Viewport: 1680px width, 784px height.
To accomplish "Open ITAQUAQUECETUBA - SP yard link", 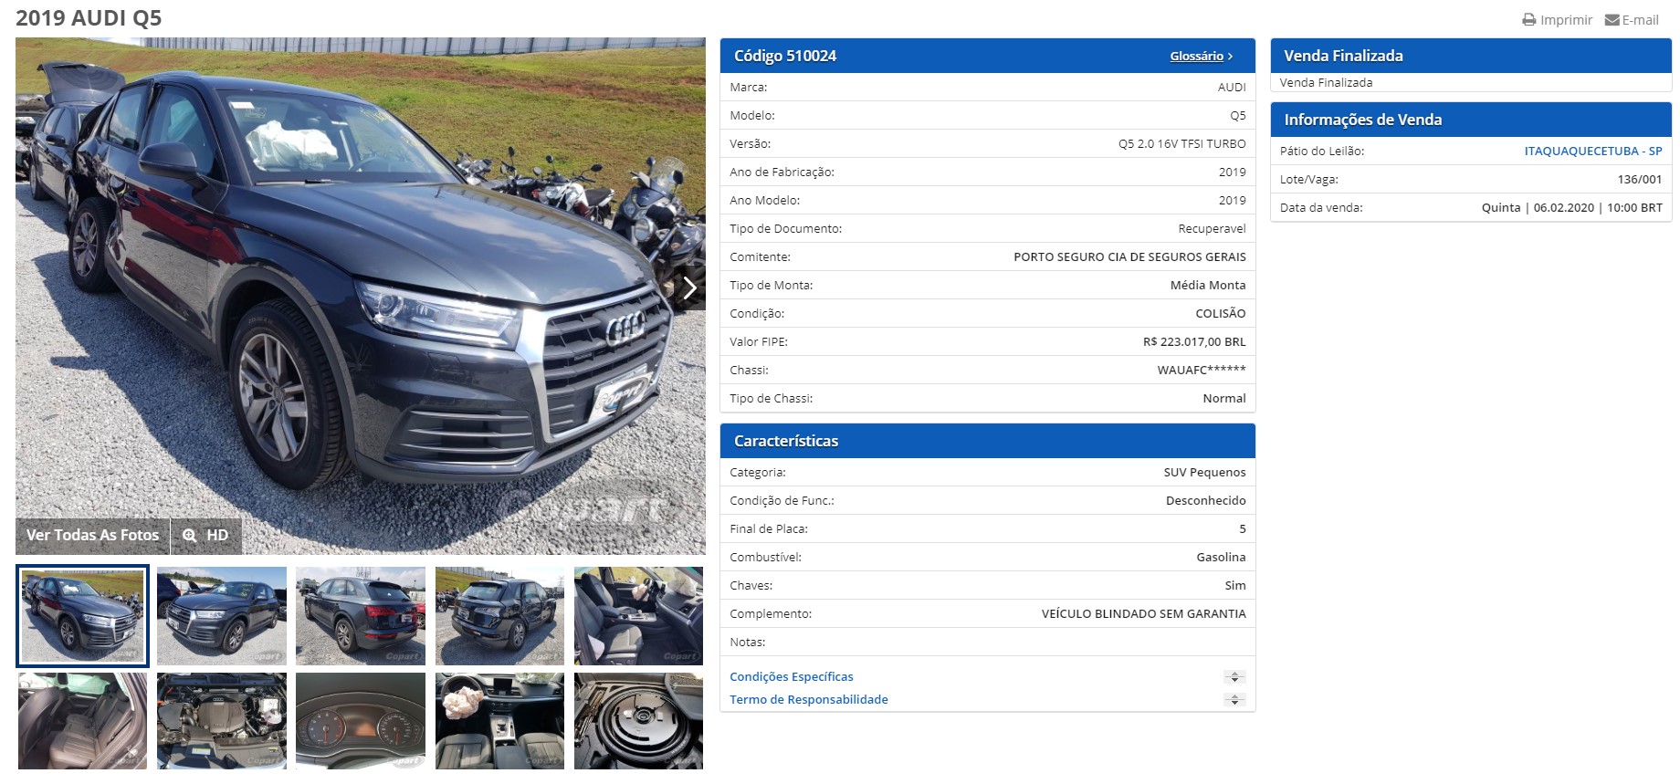I will point(1593,152).
